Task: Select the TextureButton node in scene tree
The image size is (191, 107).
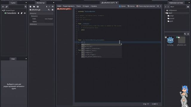Action: (11, 13)
